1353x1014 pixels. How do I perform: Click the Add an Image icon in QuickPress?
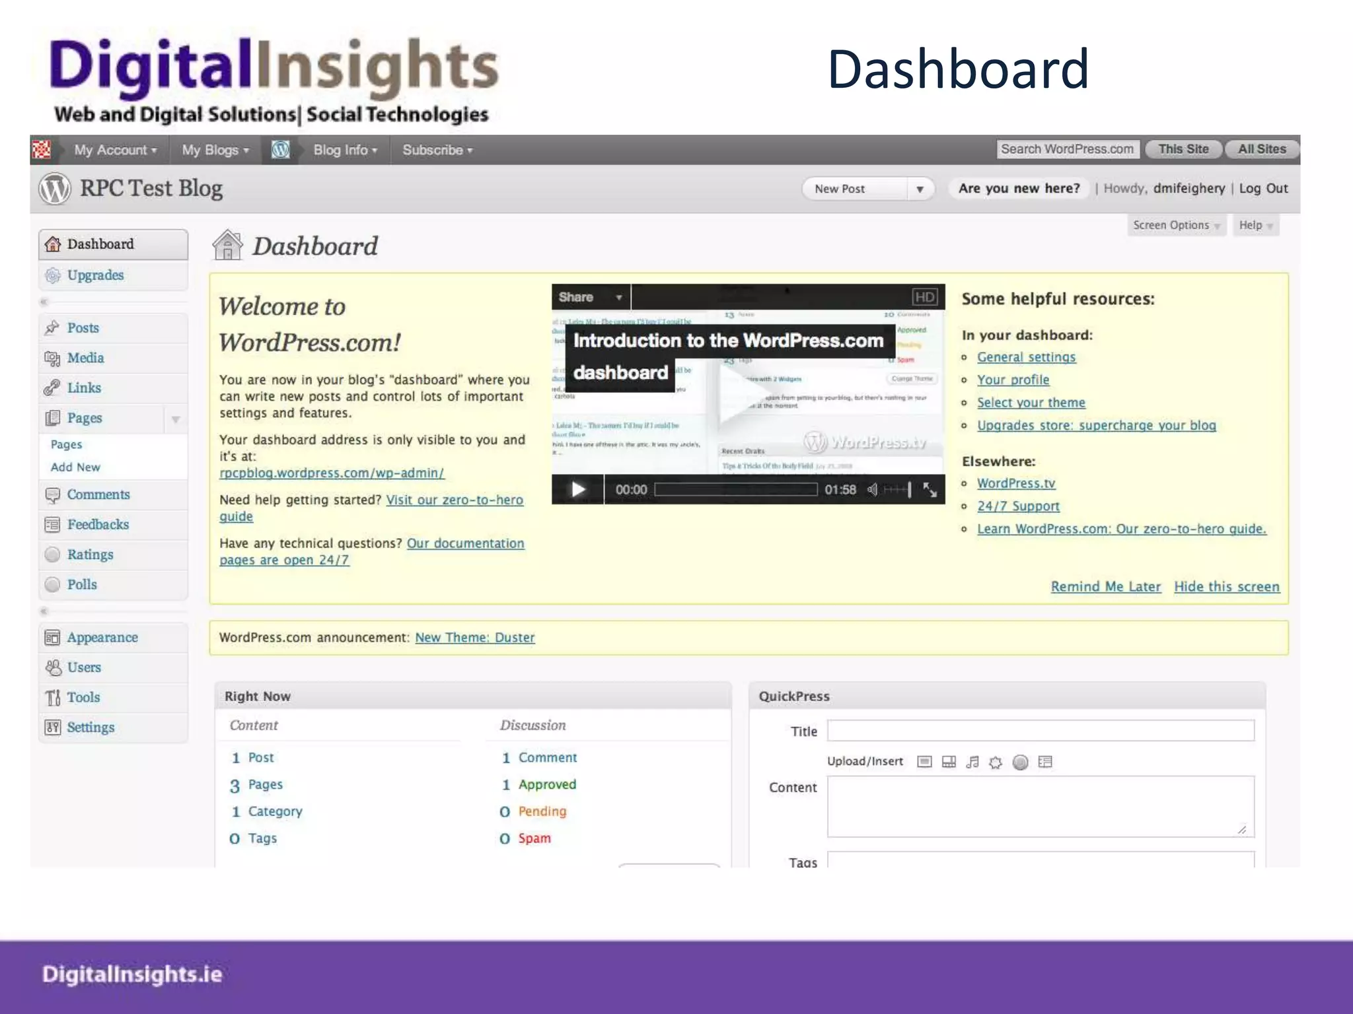click(925, 762)
